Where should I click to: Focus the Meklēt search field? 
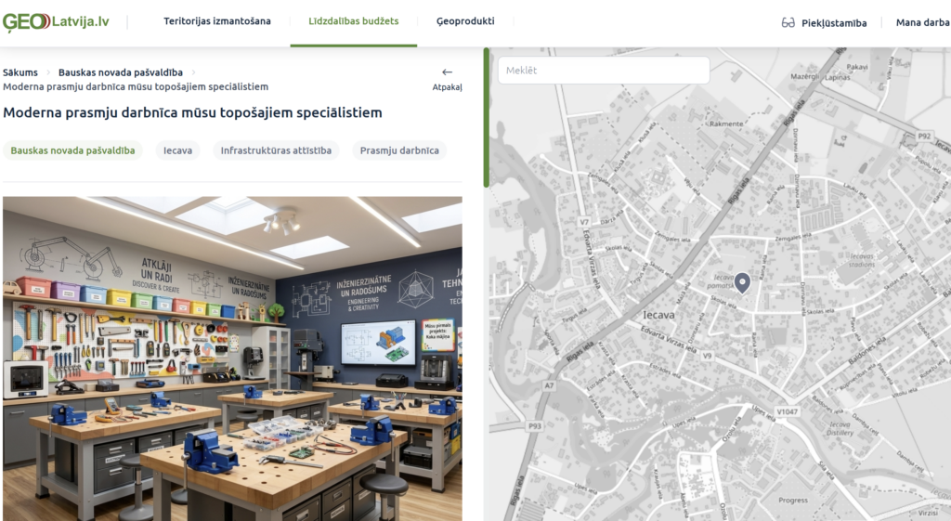tap(604, 71)
